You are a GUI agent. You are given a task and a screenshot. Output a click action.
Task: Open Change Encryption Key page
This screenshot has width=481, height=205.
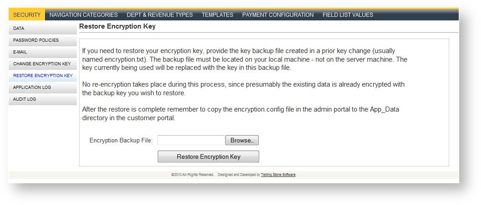[x=42, y=64]
